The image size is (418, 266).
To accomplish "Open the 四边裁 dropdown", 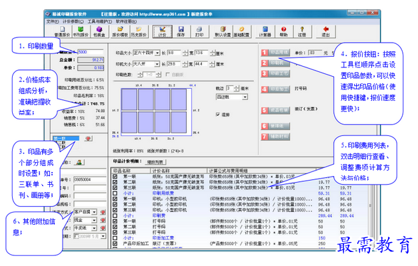I will (x=245, y=97).
